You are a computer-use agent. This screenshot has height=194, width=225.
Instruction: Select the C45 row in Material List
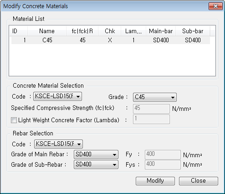point(111,40)
